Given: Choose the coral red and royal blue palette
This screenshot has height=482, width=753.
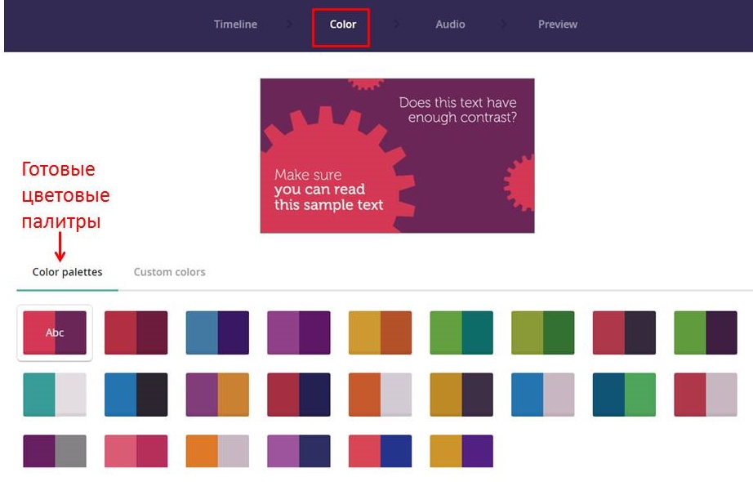Looking at the screenshot, I should (x=380, y=451).
